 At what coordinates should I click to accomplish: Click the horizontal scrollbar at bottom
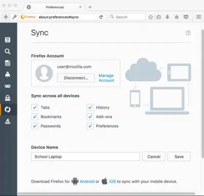[107, 193]
